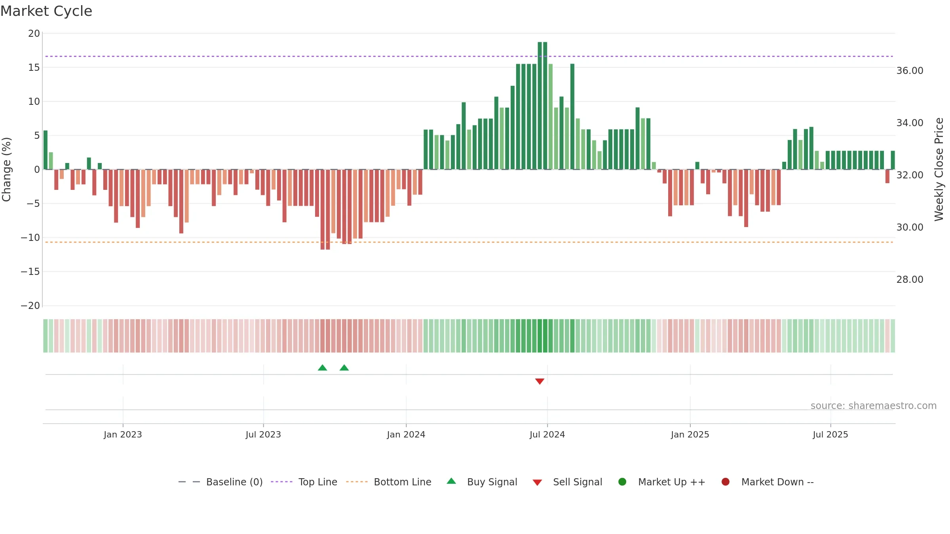
Task: Click the Jul 2024 axis label
Action: click(x=547, y=434)
